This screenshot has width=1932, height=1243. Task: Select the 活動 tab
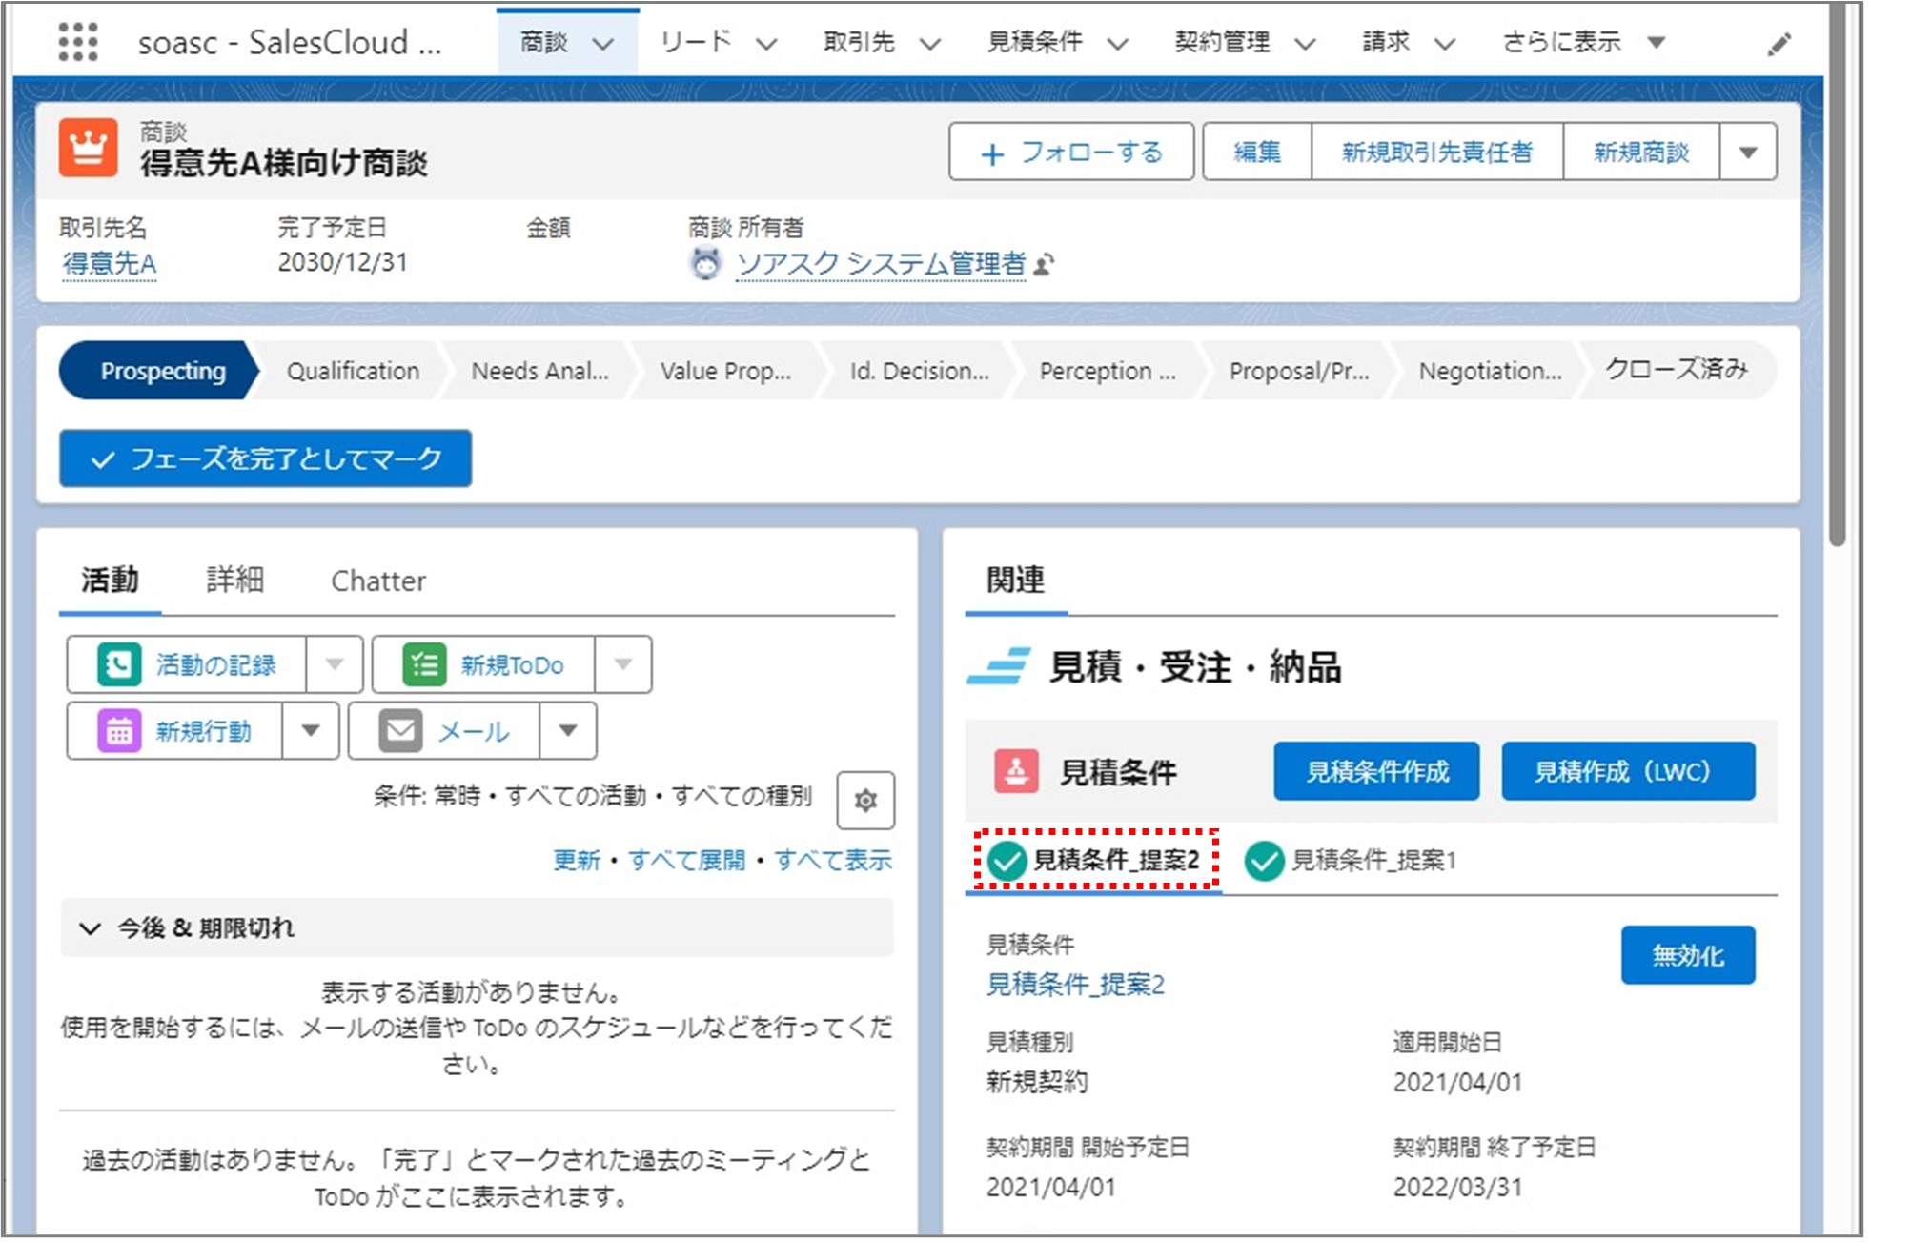tap(110, 580)
